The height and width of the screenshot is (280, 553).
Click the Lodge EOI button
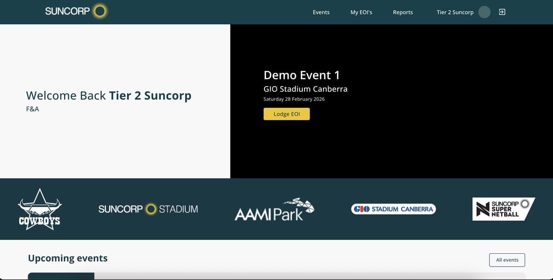click(x=287, y=114)
